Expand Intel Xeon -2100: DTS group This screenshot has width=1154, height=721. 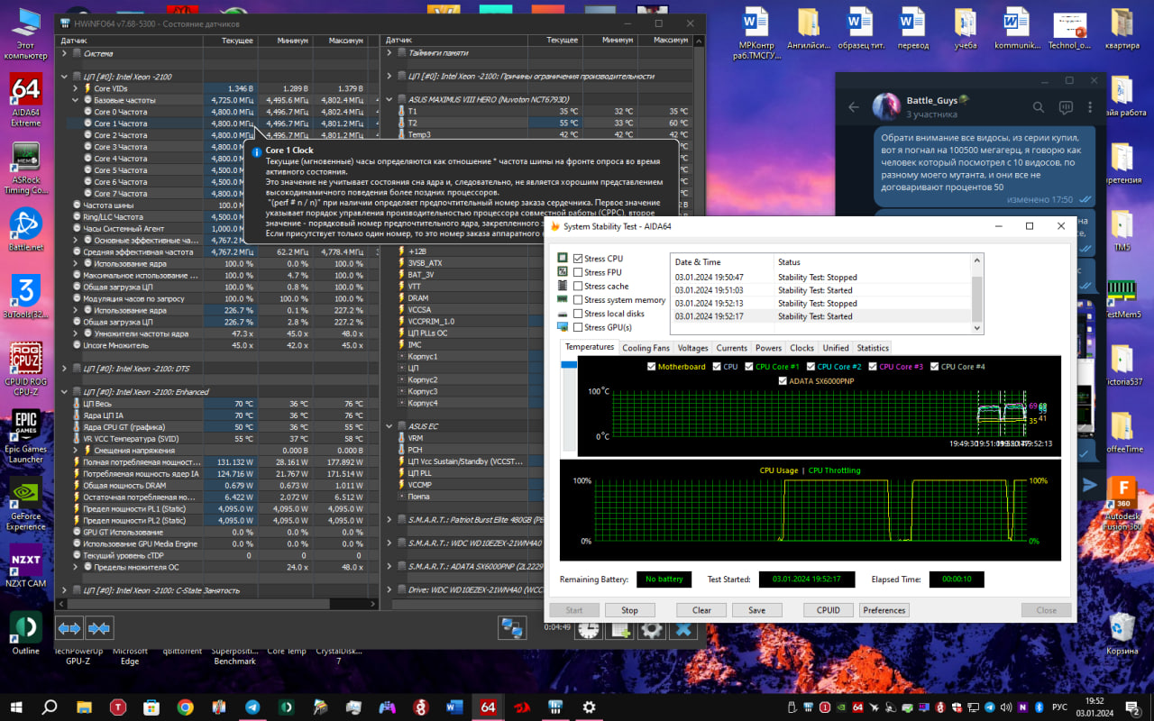point(65,369)
